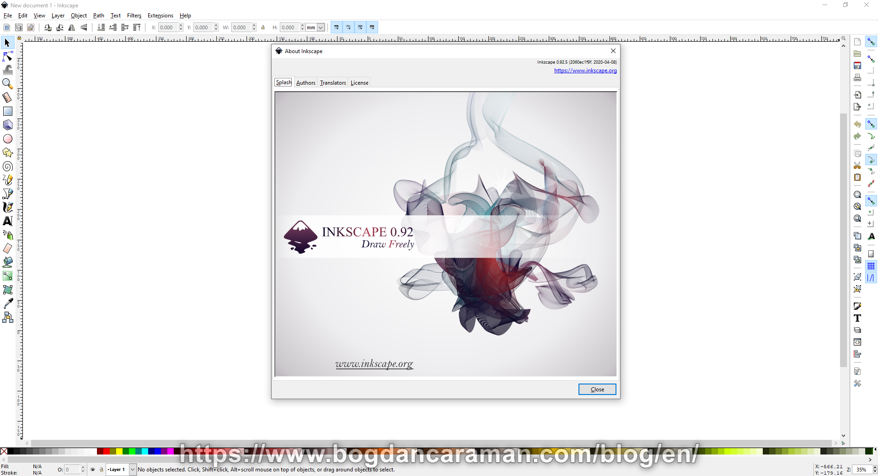The width and height of the screenshot is (878, 476).
Task: Select the Star polygon tool
Action: click(7, 152)
